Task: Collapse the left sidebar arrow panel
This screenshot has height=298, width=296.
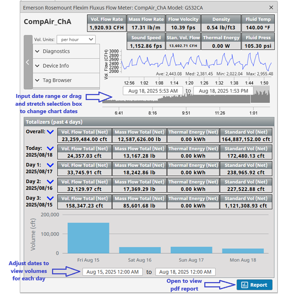Action: pos(27,62)
